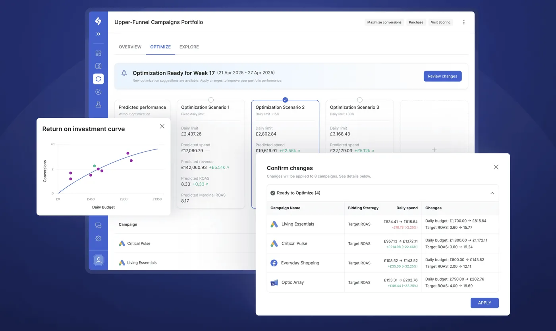Image resolution: width=556 pixels, height=331 pixels.
Task: Click the Review changes button
Action: click(442, 76)
